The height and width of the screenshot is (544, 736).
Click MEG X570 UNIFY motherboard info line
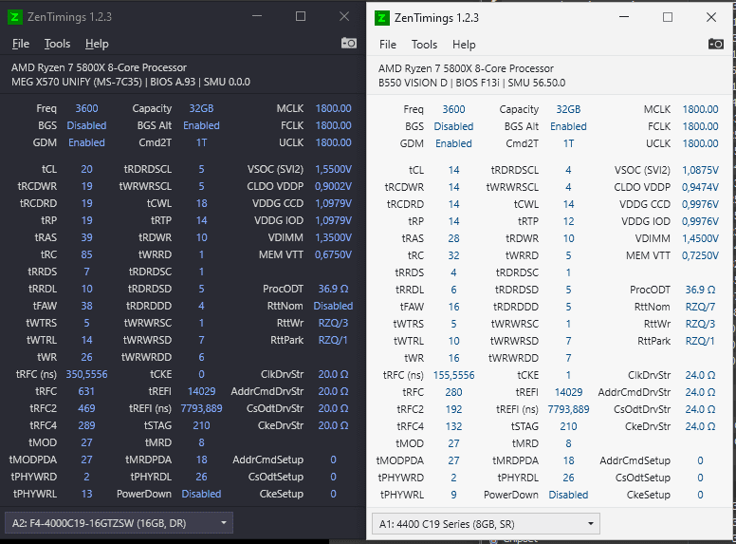[x=131, y=82]
